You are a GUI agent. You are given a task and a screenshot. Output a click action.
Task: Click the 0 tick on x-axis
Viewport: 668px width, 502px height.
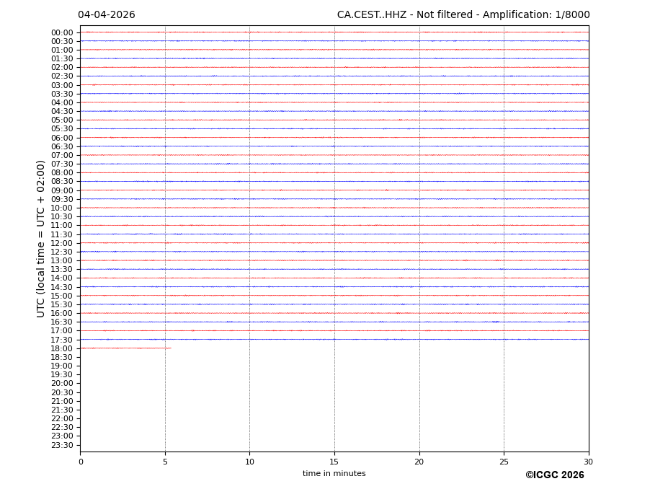click(81, 462)
